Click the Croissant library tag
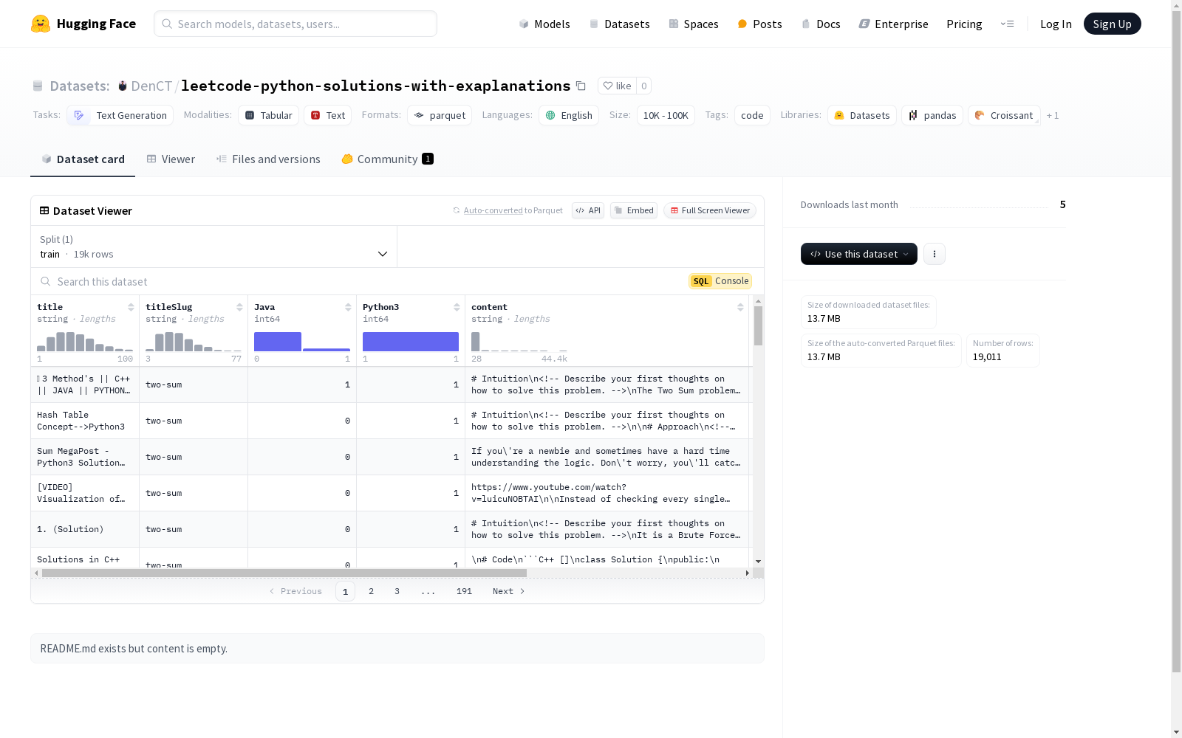This screenshot has height=738, width=1182. [x=1004, y=115]
